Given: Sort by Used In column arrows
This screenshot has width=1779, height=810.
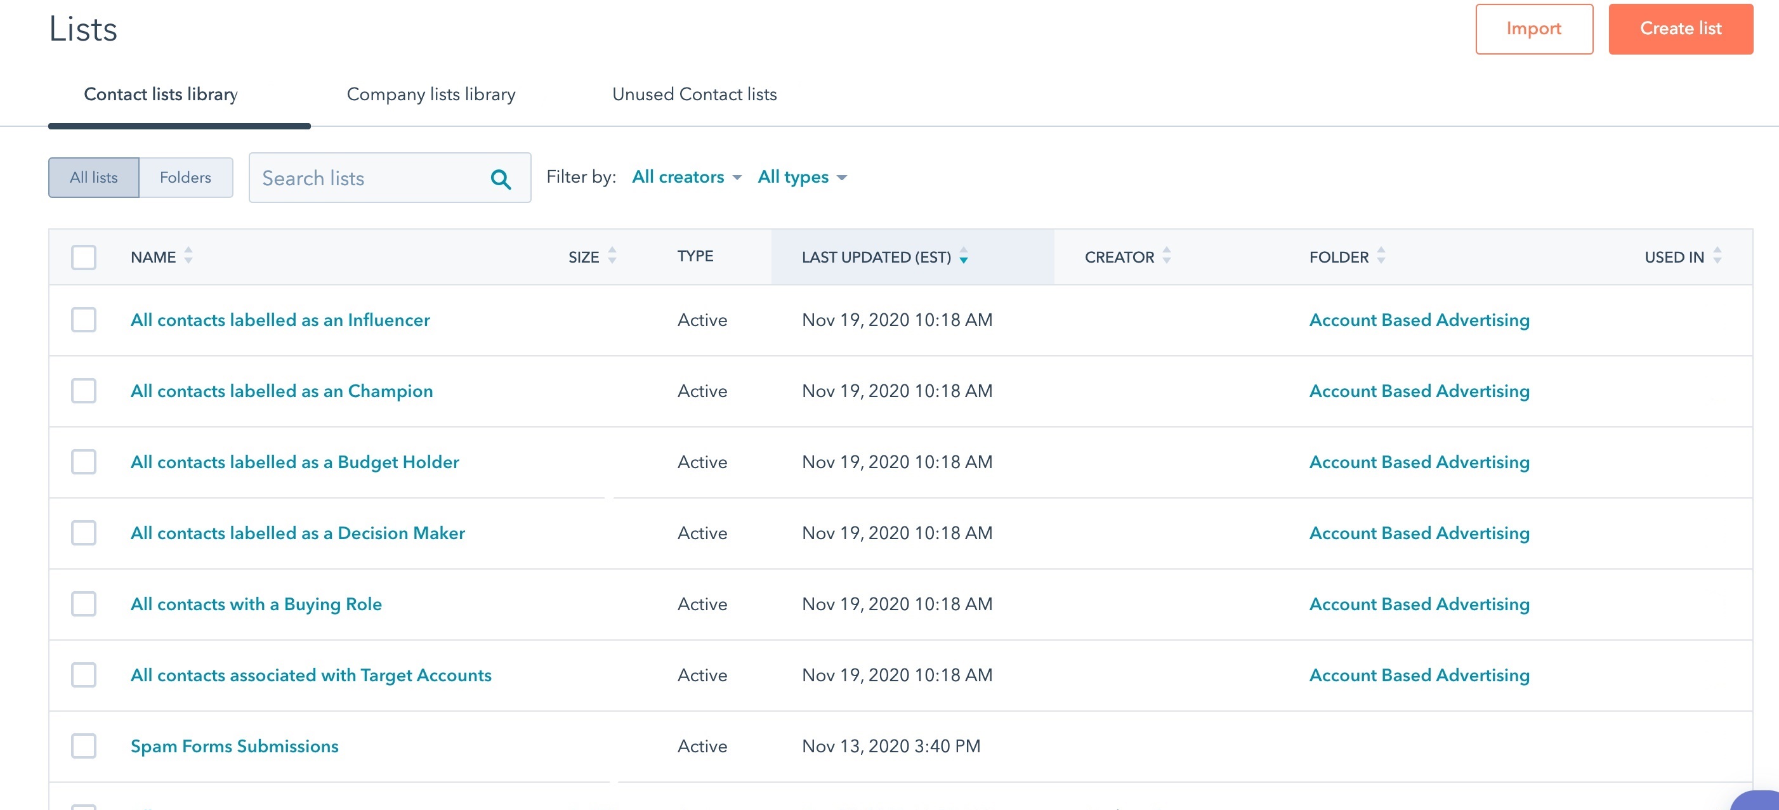Looking at the screenshot, I should point(1717,256).
